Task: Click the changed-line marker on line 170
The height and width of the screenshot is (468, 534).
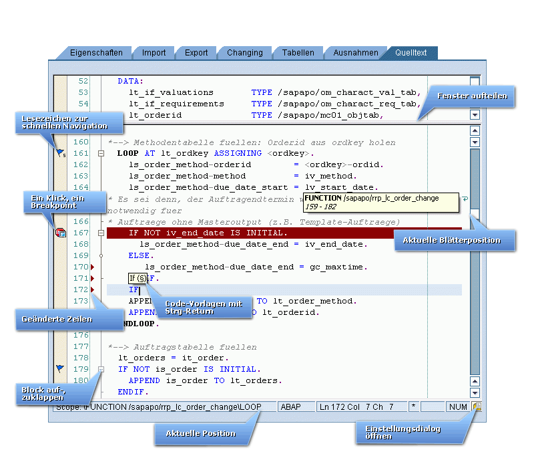Action: (92, 267)
